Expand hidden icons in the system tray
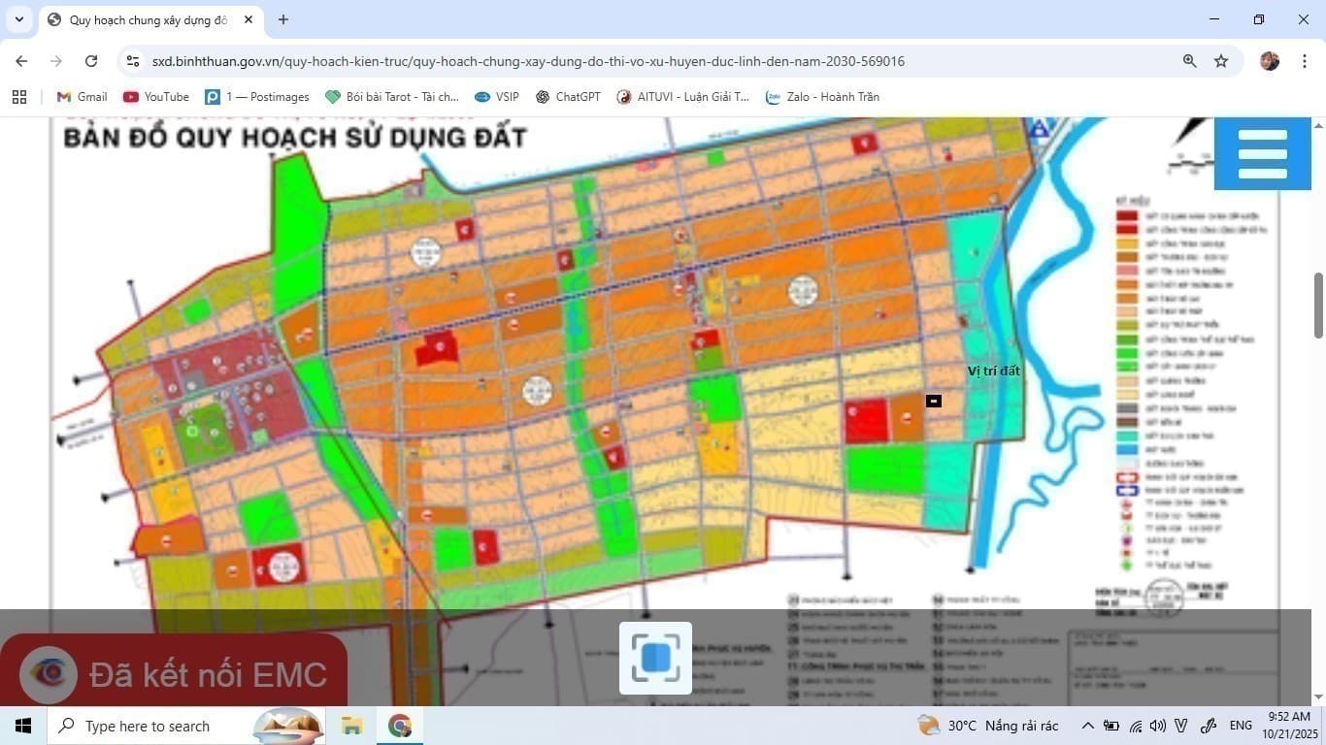Viewport: 1326px width, 745px height. (x=1087, y=726)
